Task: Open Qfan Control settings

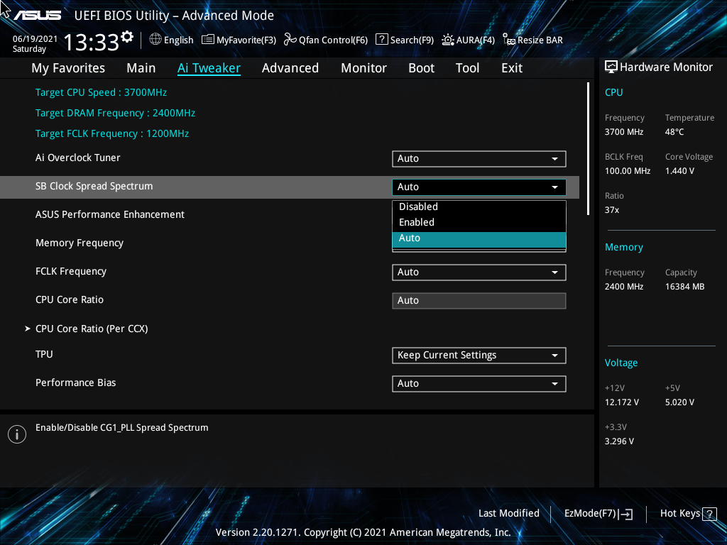Action: [325, 40]
